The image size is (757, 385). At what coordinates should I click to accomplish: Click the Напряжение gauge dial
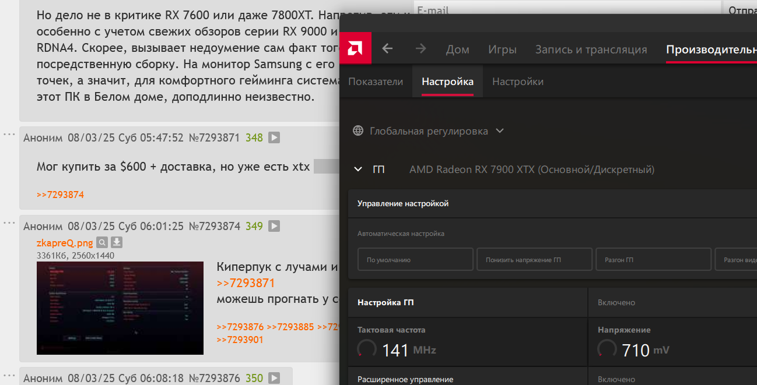(x=607, y=349)
